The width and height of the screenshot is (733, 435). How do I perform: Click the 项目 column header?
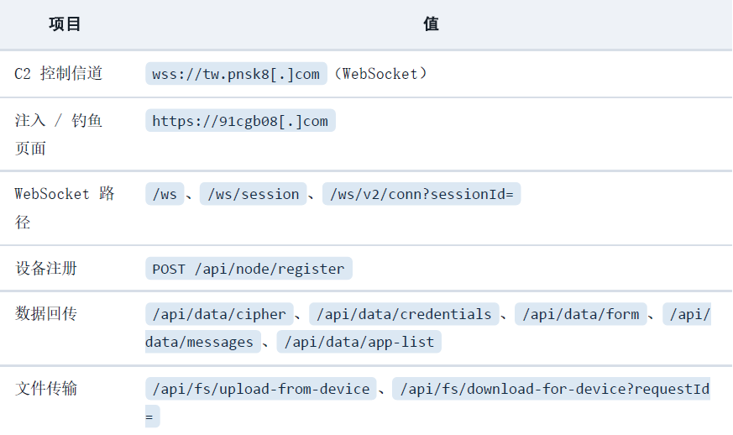coord(65,24)
